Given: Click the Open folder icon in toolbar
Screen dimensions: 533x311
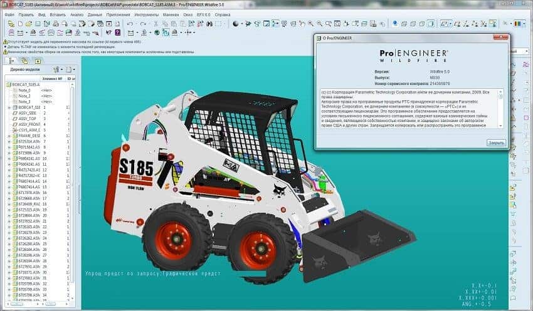Looking at the screenshot, I should tap(29, 24).
